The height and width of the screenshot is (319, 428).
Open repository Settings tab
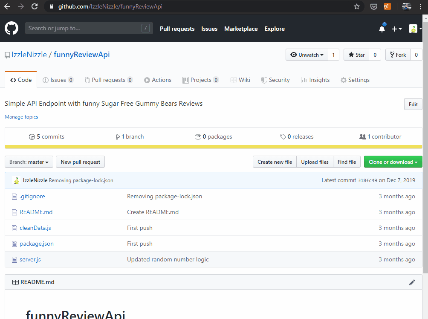(x=355, y=80)
